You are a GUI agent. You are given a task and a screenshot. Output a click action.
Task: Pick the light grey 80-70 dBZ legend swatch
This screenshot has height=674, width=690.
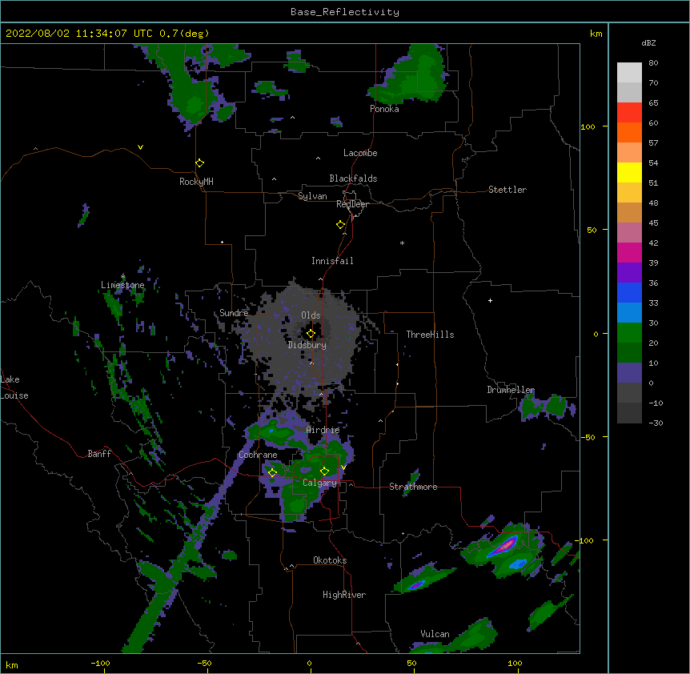(629, 73)
